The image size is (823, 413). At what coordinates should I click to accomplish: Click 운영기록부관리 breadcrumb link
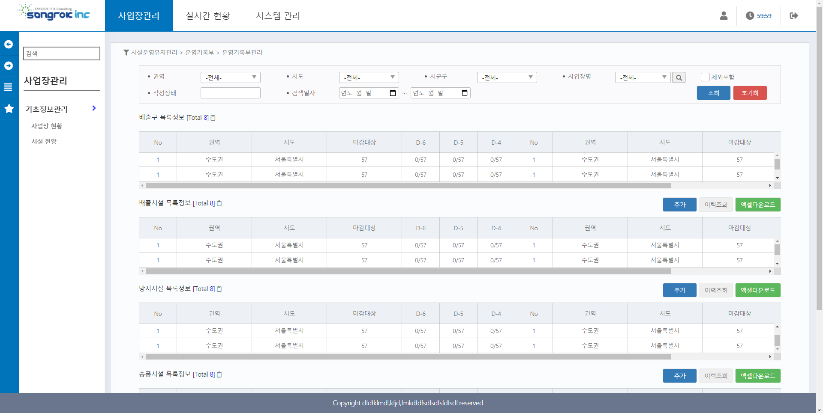click(242, 52)
